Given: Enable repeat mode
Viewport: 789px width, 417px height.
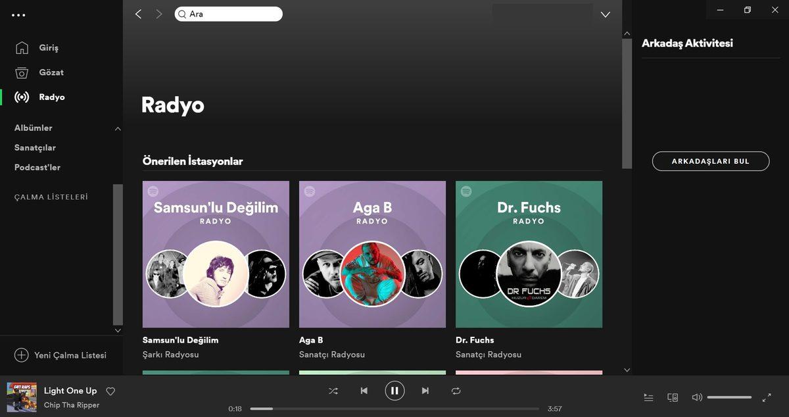Looking at the screenshot, I should [456, 391].
